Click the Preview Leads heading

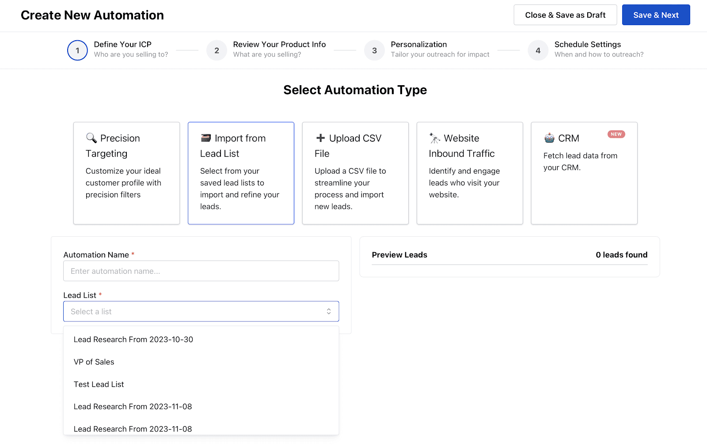click(399, 255)
